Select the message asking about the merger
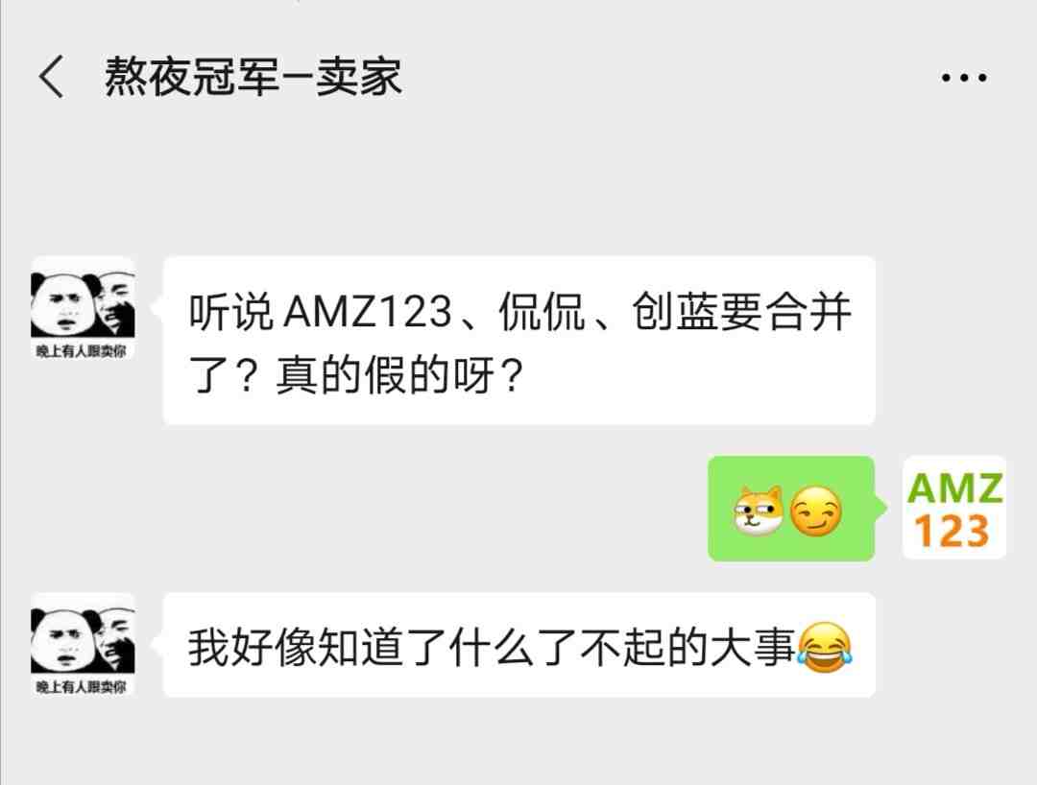Screen dimensions: 1037x785 [519, 341]
